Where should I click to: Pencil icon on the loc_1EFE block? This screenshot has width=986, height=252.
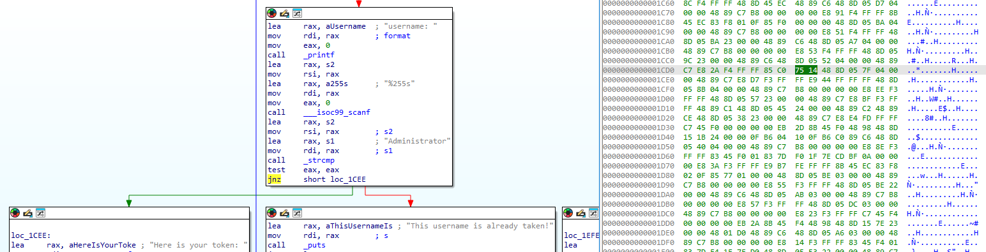pyautogui.click(x=581, y=212)
